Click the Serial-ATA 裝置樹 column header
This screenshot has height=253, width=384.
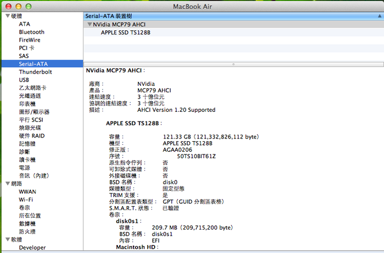pos(234,16)
